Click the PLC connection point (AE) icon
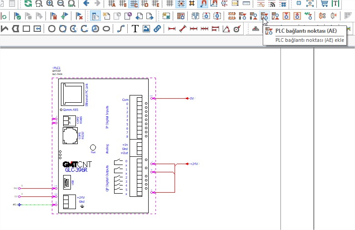The image size is (355, 230). 264,16
